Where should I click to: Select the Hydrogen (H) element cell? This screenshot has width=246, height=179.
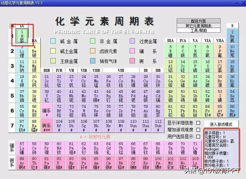pos(22,35)
